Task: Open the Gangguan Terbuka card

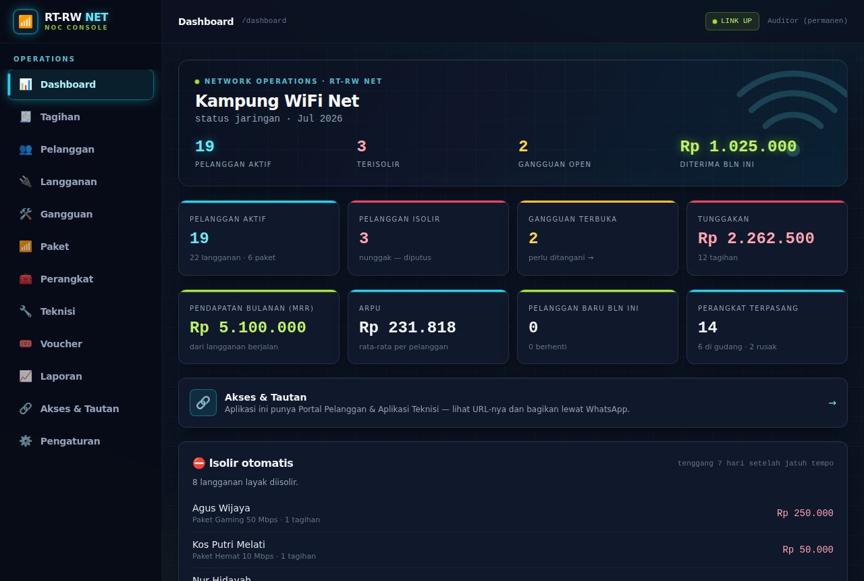Action: click(x=597, y=238)
